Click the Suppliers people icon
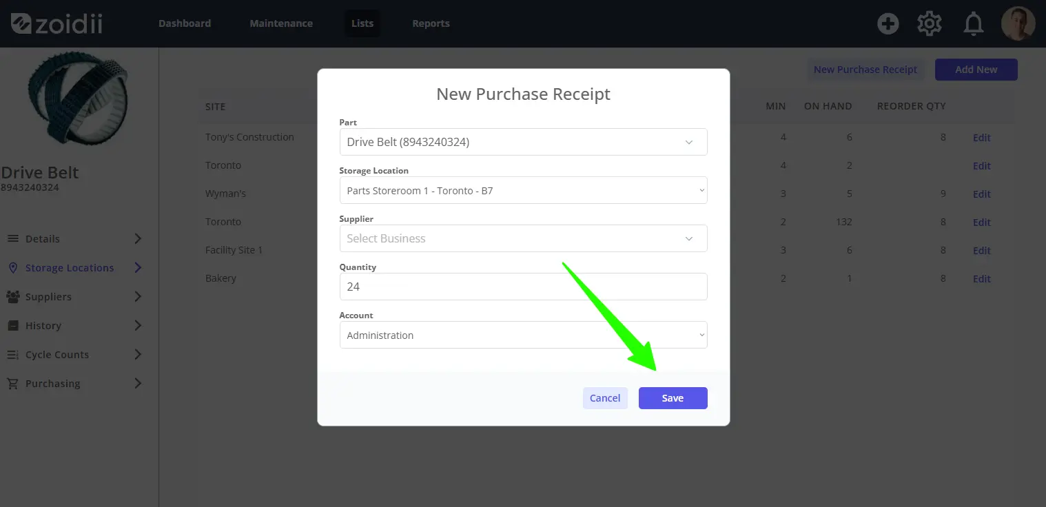Viewport: 1046px width, 507px height. click(x=12, y=296)
